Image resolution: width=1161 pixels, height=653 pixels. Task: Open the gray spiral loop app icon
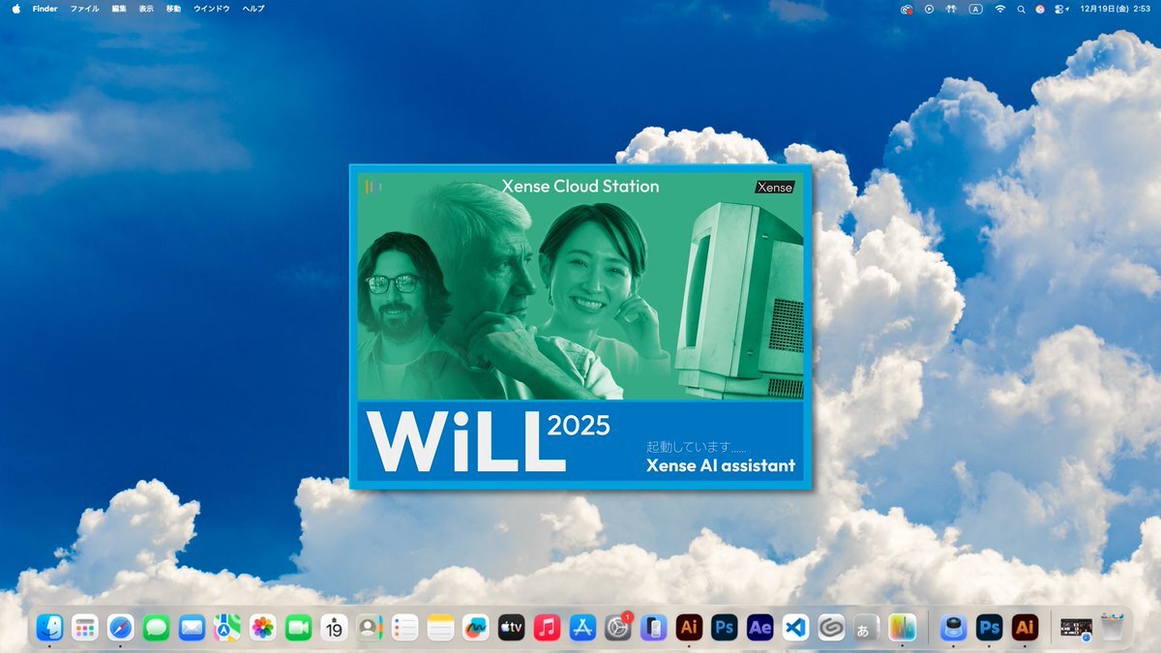(x=831, y=628)
